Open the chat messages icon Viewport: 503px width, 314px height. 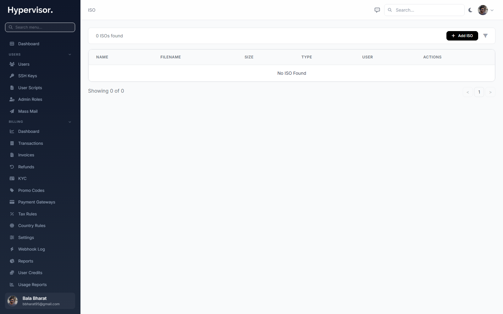(x=377, y=10)
